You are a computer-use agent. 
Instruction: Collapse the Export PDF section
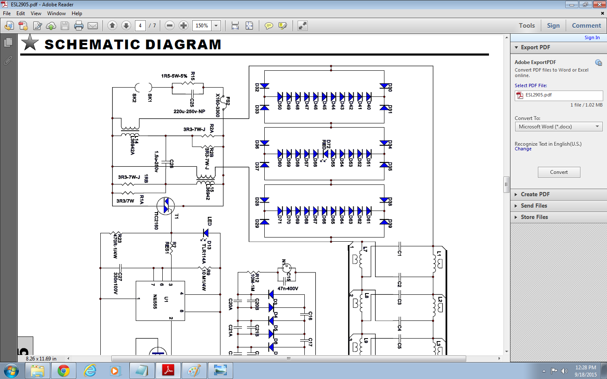(x=516, y=48)
